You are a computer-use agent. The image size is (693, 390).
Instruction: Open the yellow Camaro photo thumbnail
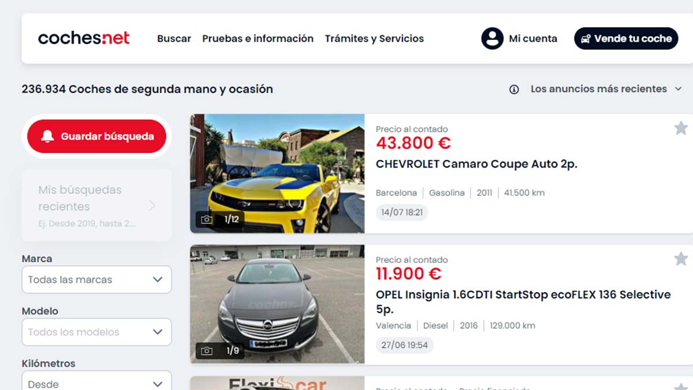[277, 173]
